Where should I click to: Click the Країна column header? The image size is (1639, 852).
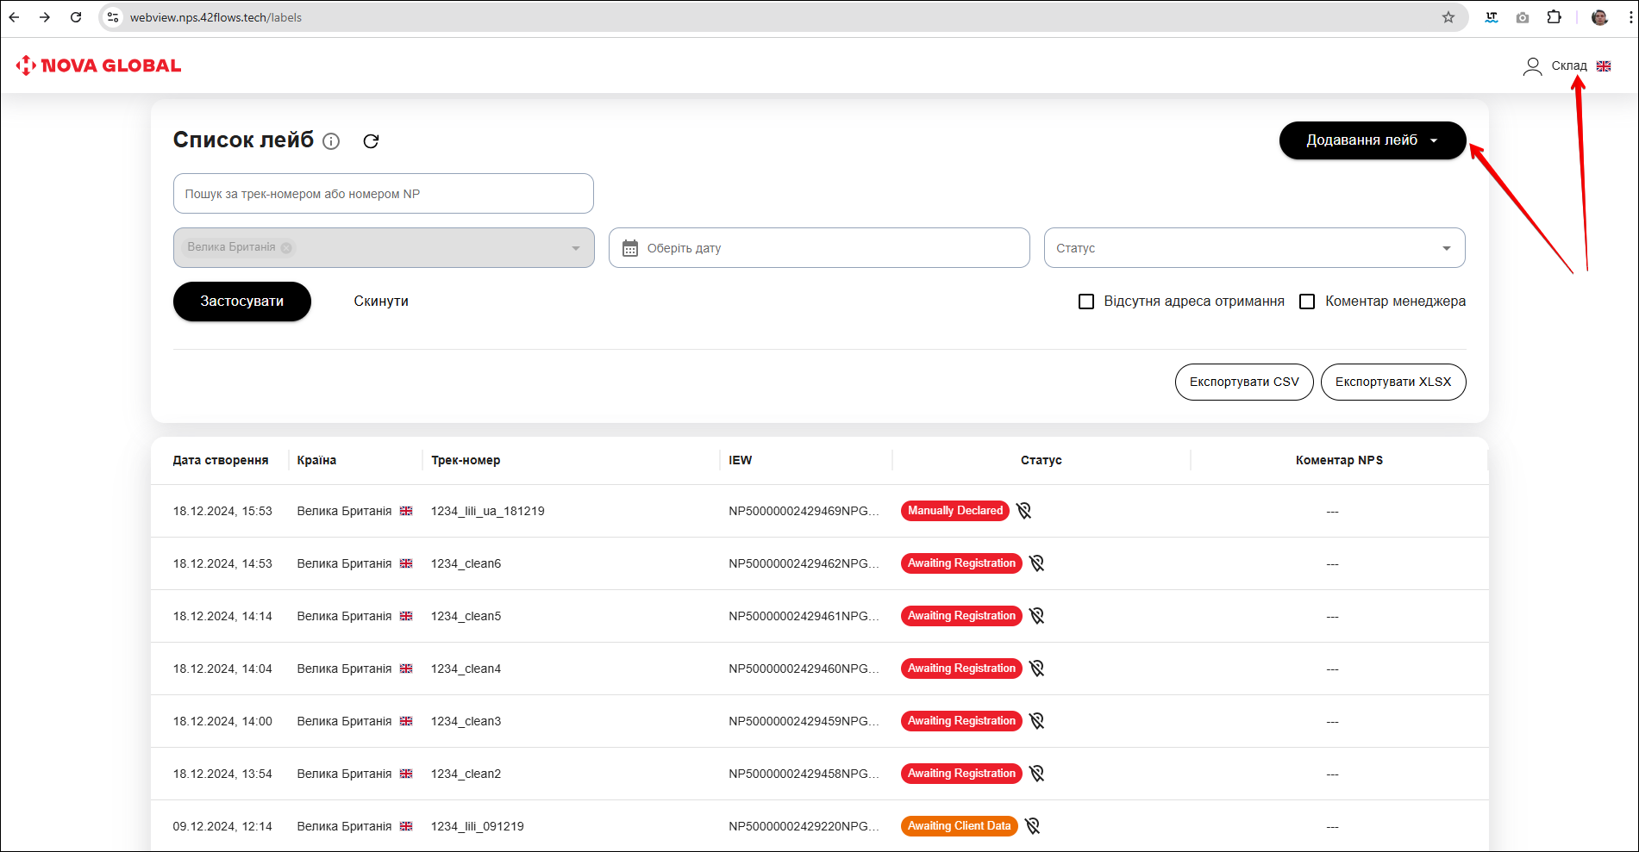point(316,460)
